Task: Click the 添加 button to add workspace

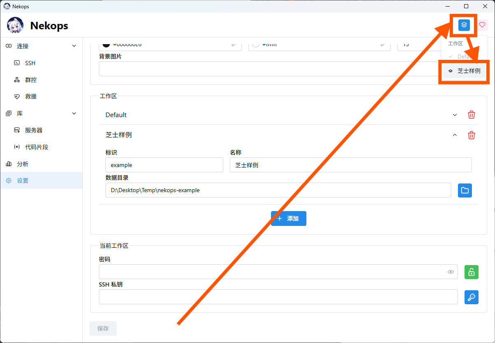Action: tap(288, 218)
